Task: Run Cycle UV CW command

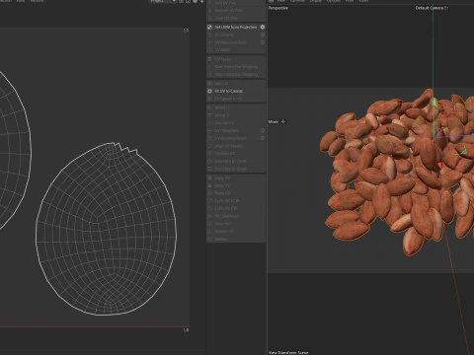Action: 226,208
